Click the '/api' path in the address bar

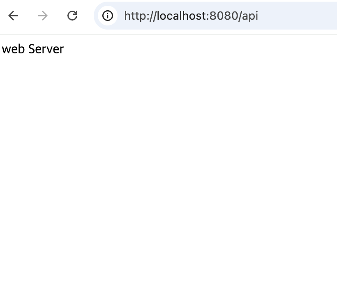tap(248, 16)
